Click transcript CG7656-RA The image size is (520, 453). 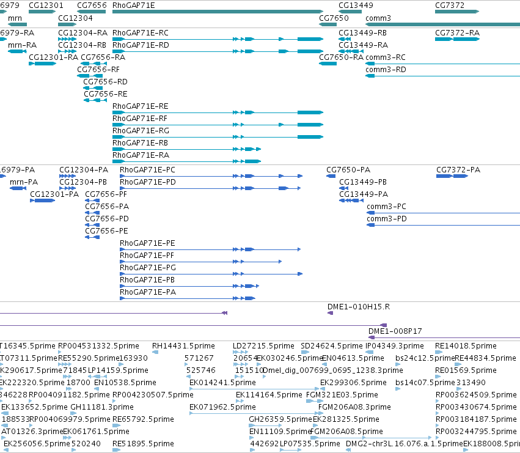point(93,64)
